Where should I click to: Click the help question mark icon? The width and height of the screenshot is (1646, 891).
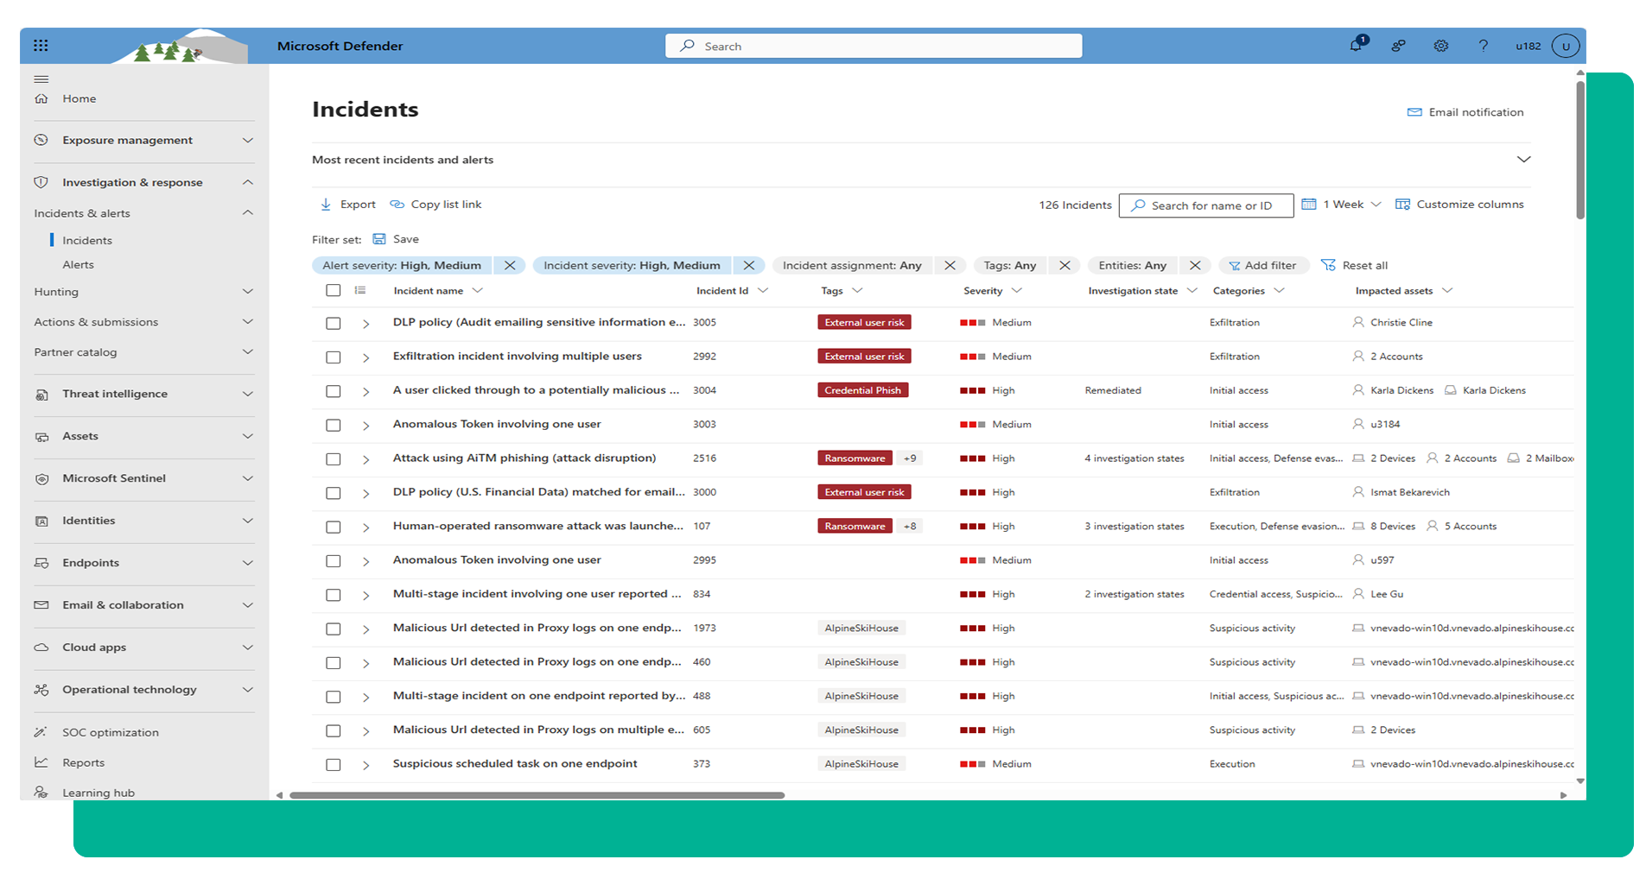coord(1483,46)
